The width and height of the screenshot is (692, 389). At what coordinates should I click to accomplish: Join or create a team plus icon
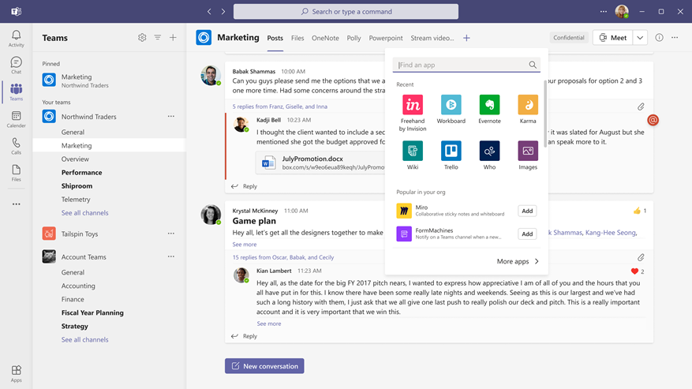[x=173, y=38]
